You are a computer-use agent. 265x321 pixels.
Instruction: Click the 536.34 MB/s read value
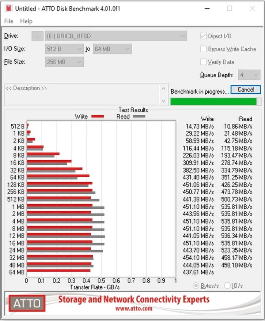click(x=236, y=236)
